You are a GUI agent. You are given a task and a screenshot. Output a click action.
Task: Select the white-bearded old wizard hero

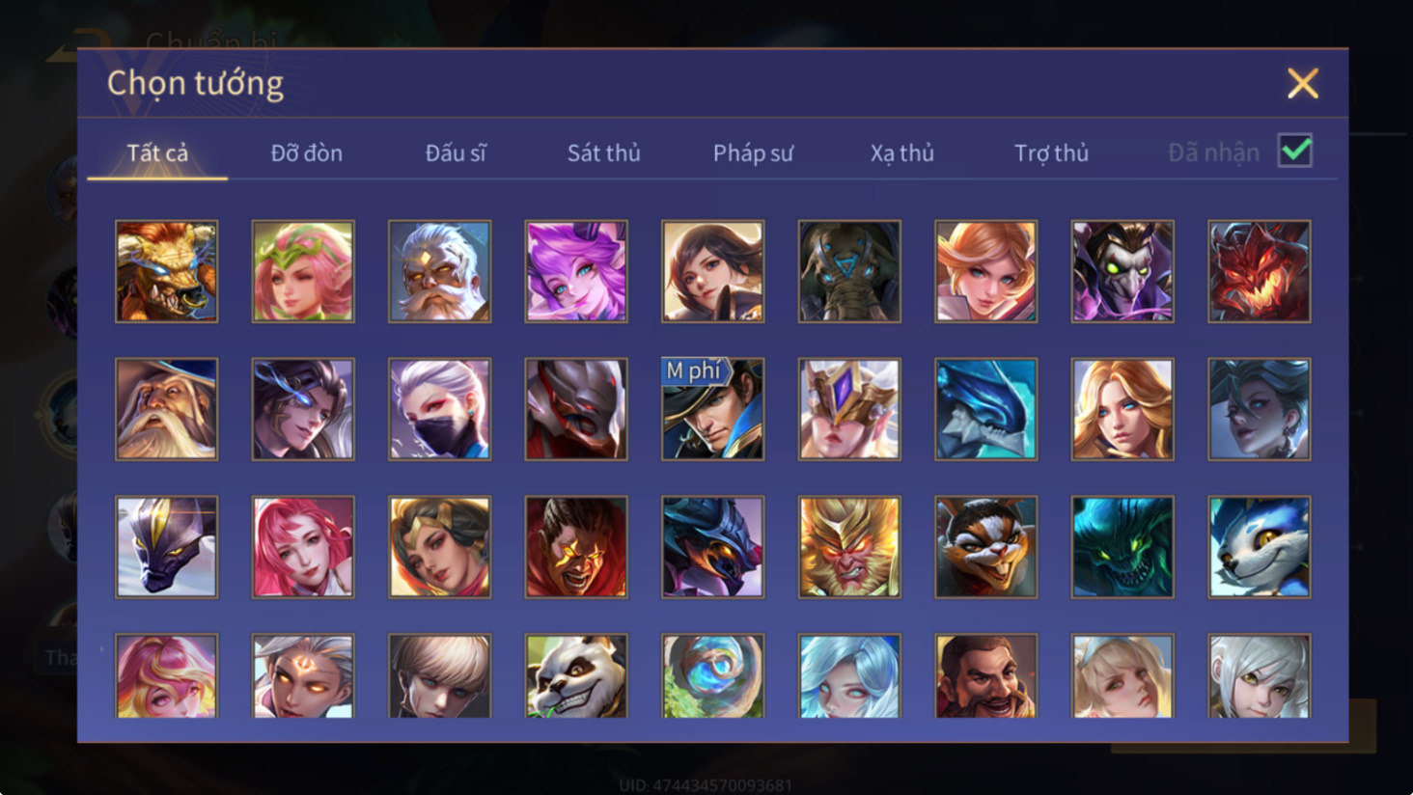166,409
